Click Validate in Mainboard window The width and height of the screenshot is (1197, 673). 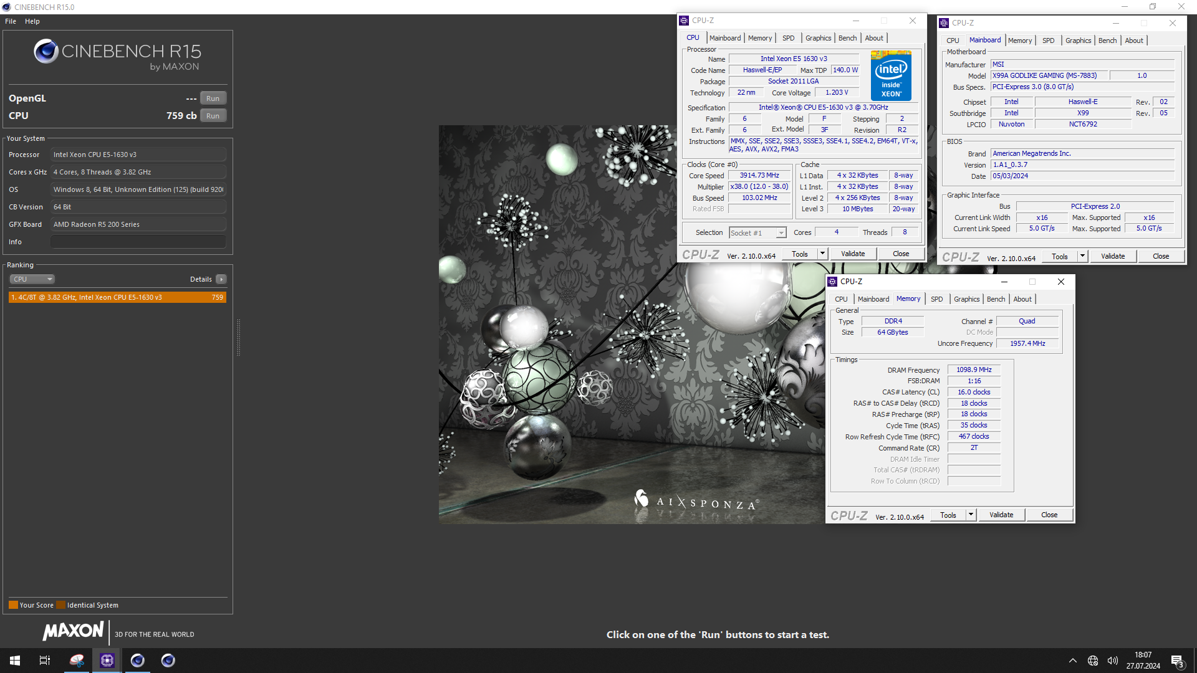tap(1113, 257)
